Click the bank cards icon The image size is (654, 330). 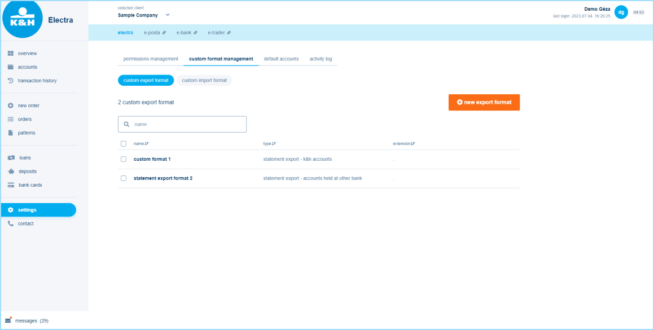(10, 185)
